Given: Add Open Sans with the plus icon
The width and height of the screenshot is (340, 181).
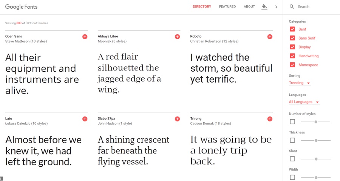Looking at the screenshot, I should point(85,37).
